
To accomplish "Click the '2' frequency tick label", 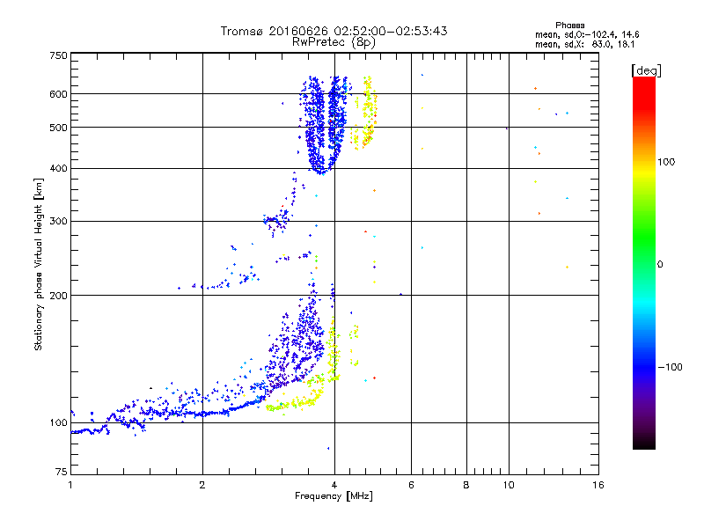I will [x=202, y=485].
